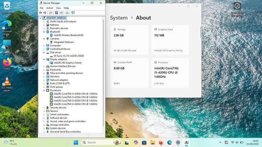Click the Processor card in Settings About

pyautogui.click(x=170, y=73)
